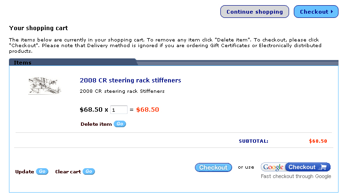Click the top-right Checkout button label
The height and width of the screenshot is (195, 347).
pos(314,12)
